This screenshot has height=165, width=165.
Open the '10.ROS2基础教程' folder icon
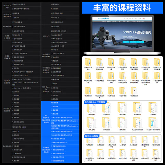[x=111, y=76]
